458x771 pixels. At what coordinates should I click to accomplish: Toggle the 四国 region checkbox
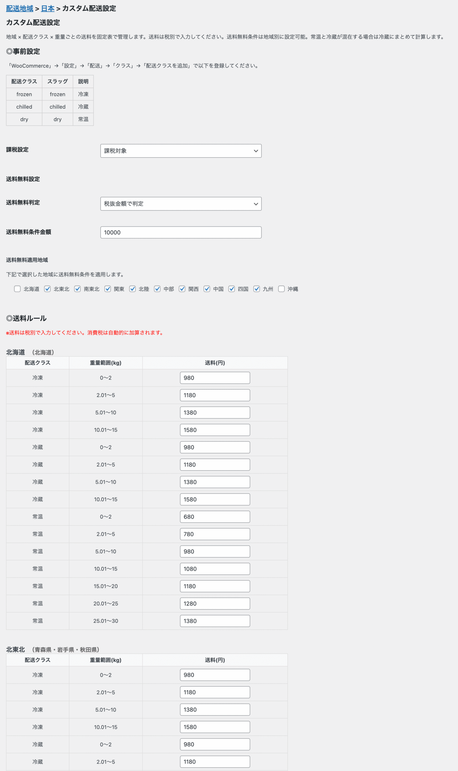[232, 289]
